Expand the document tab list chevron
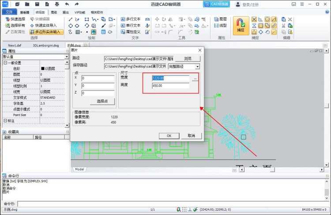Screen dimensions: 331x215 tap(325, 45)
